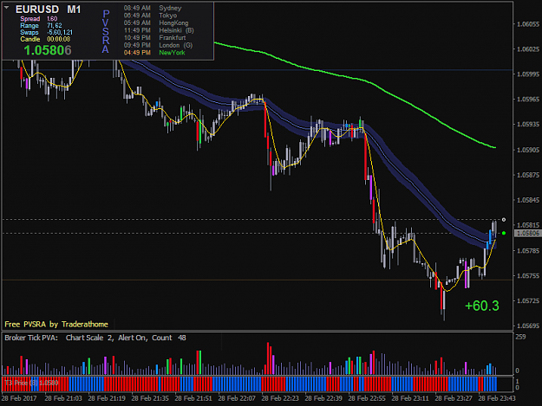The width and height of the screenshot is (542, 406).
Task: Click the 1.05695 price axis label
Action: point(528,326)
